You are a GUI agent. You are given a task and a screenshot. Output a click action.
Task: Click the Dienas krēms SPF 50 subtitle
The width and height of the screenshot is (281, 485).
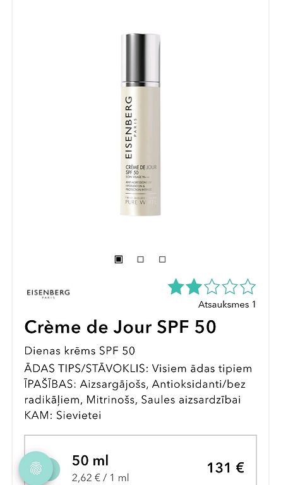click(x=80, y=350)
